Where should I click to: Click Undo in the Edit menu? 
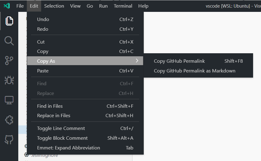pyautogui.click(x=43, y=19)
